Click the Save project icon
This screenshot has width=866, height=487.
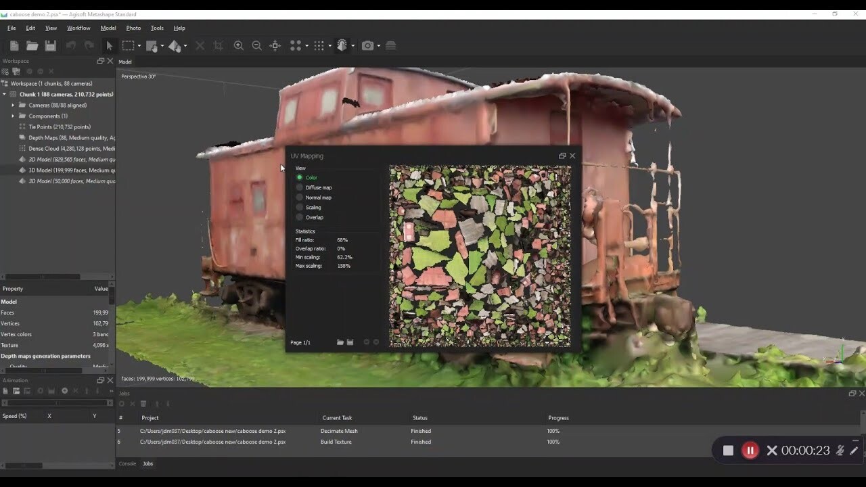click(50, 46)
